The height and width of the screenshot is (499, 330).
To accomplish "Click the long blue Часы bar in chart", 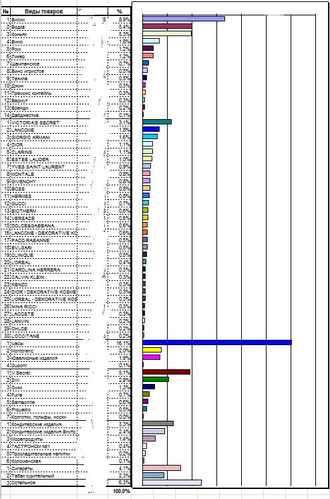I will click(217, 342).
